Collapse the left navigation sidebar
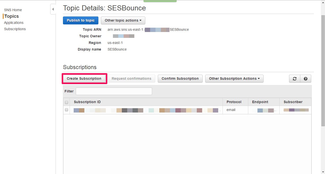 [x=53, y=9]
